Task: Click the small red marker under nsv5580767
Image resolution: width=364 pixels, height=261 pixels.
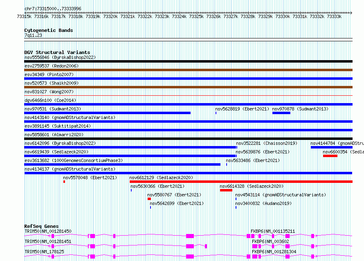Action: [149, 199]
